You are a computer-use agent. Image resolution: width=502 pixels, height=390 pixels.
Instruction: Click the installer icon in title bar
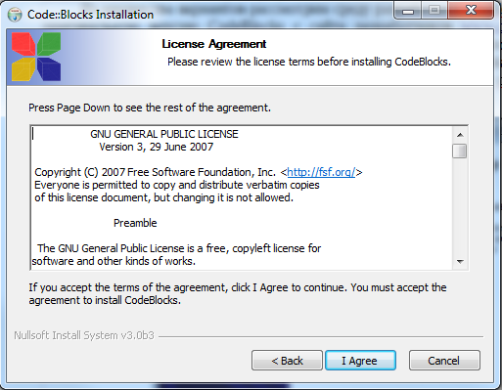(x=15, y=15)
